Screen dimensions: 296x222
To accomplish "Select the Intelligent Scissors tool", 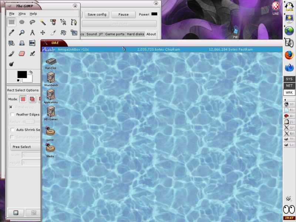I will [x=63, y=22].
